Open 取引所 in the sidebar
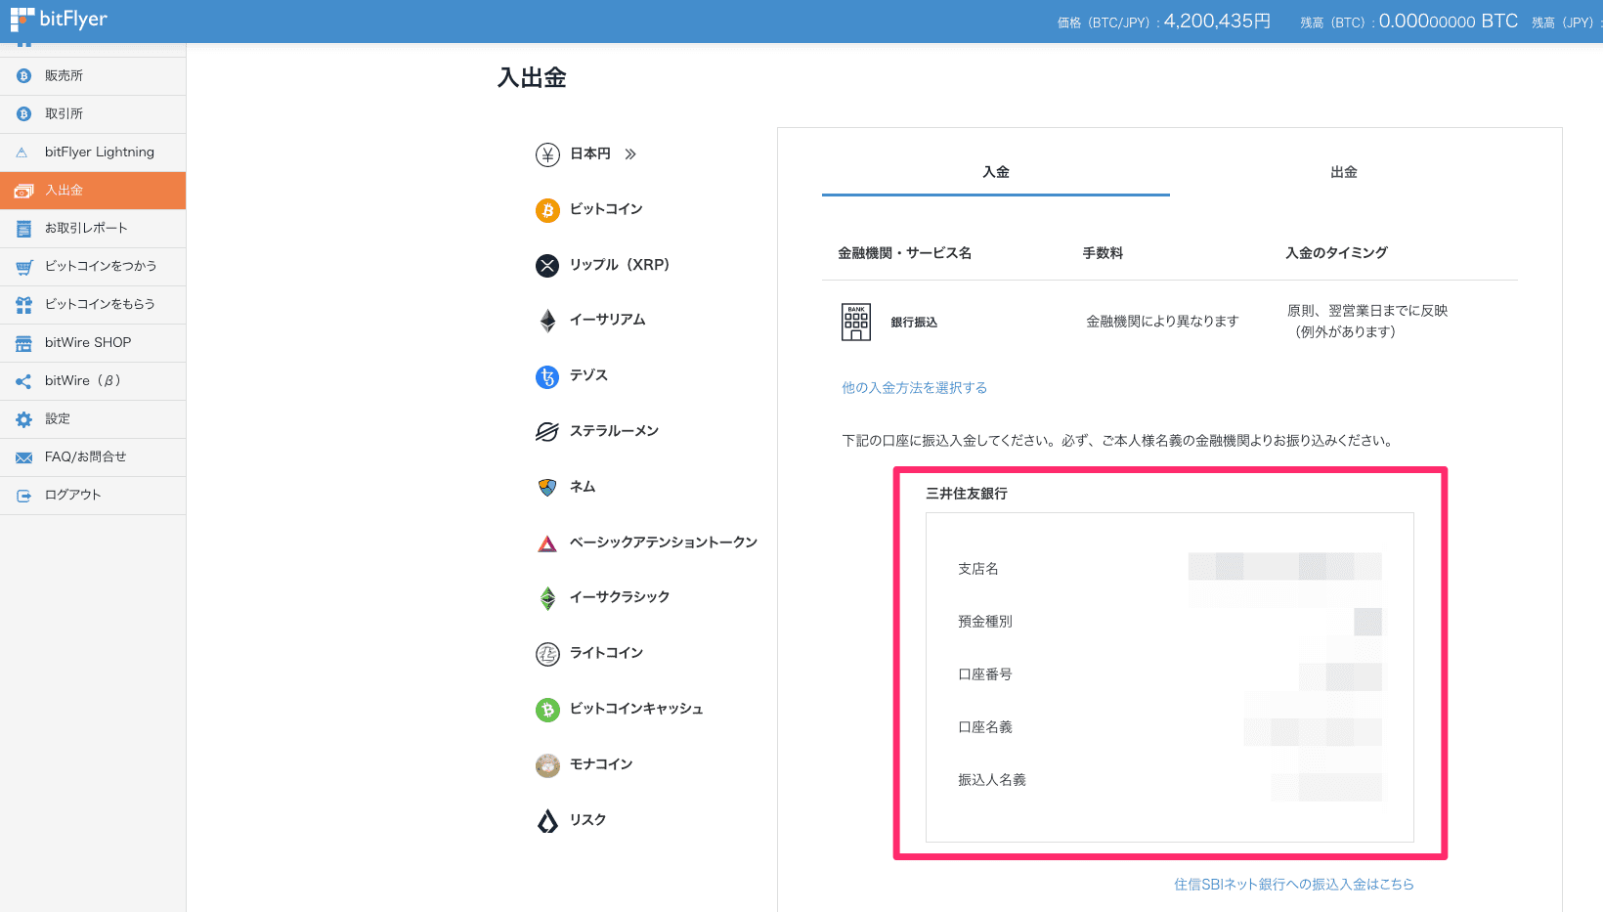This screenshot has width=1603, height=912. point(93,113)
